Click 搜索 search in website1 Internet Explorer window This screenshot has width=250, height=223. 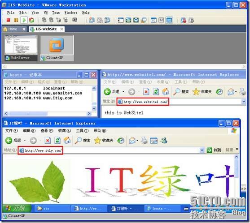(x=181, y=92)
